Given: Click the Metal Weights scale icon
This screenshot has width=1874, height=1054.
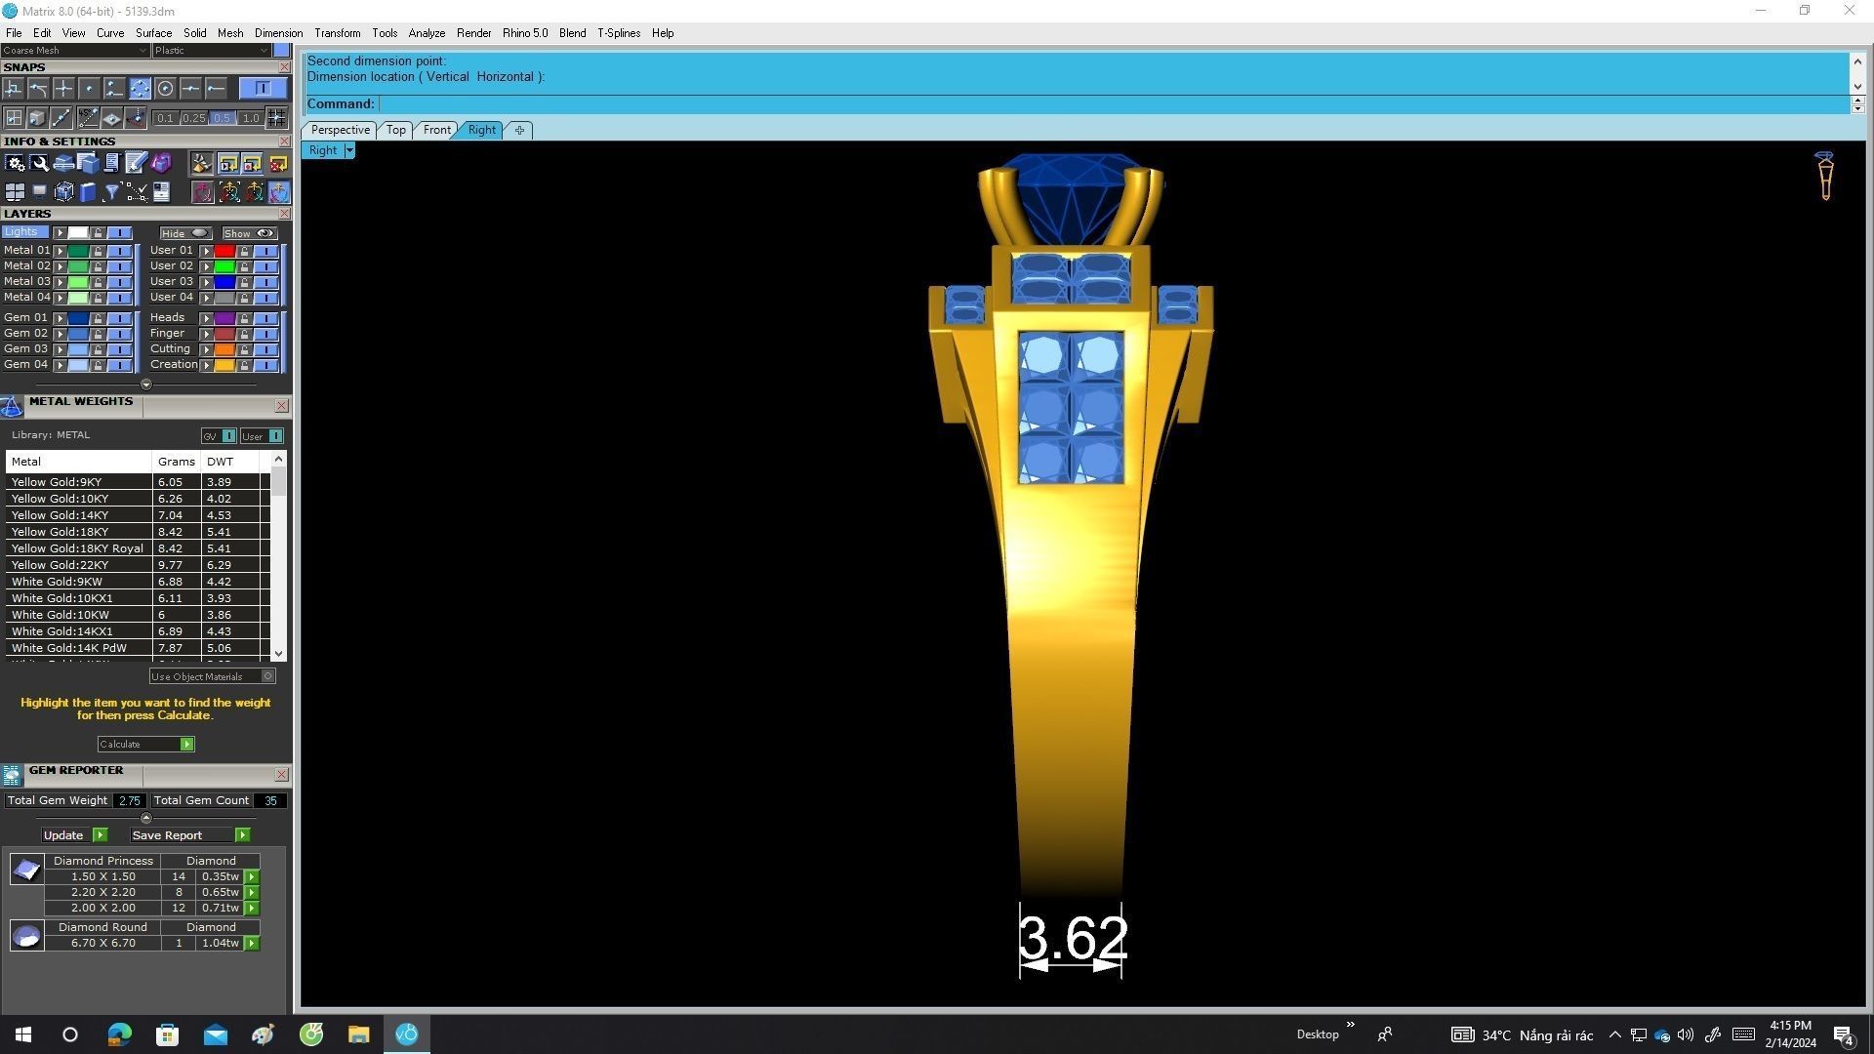Looking at the screenshot, I should [12, 406].
